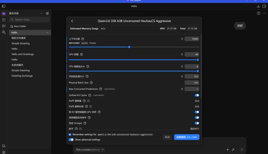Toggle 将 KV 缓存卸载到 GPU 内存 switch
Viewport: 268px width, 154px height.
click(197, 112)
